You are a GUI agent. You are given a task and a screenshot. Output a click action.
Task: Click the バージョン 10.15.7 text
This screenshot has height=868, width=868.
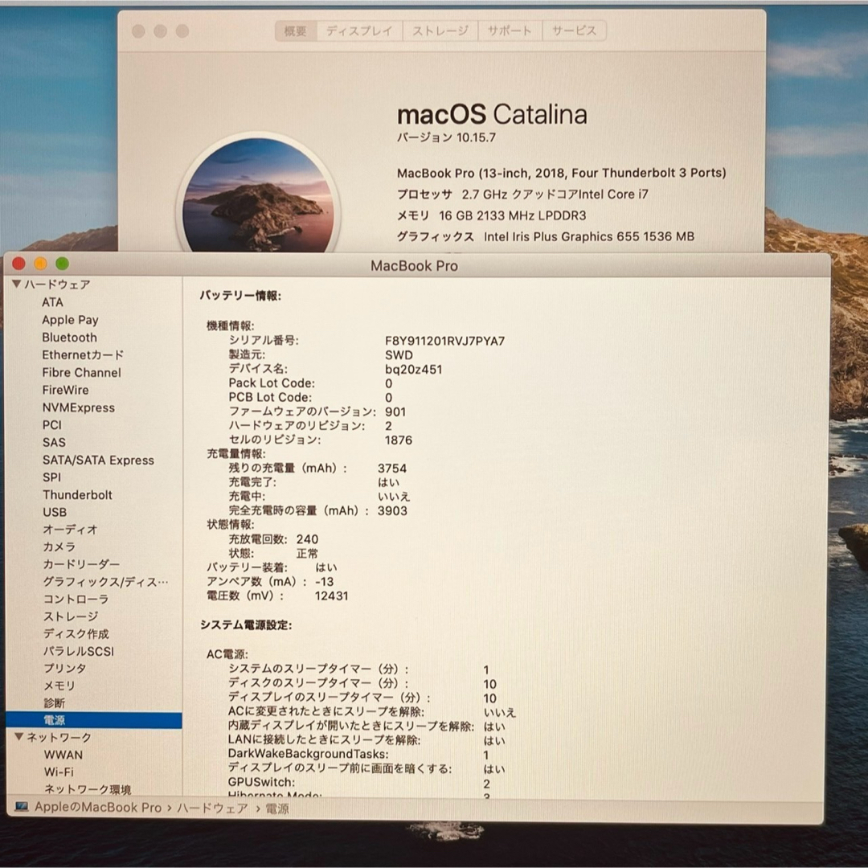coord(446,137)
